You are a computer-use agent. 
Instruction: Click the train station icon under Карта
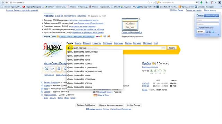[x=59, y=69]
